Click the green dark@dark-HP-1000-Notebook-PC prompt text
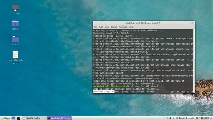213x120 pixels. click(x=111, y=86)
